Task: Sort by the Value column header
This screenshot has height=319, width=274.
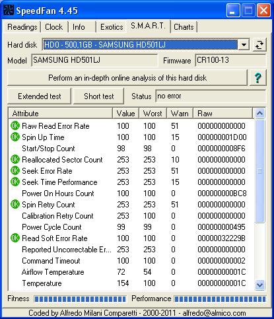Action: coord(125,114)
